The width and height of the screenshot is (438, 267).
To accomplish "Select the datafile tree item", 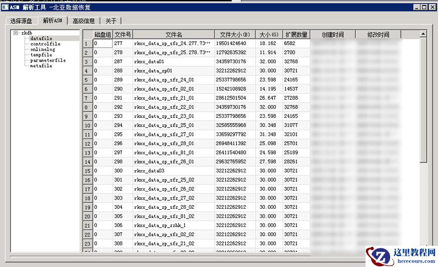I will click(x=41, y=38).
